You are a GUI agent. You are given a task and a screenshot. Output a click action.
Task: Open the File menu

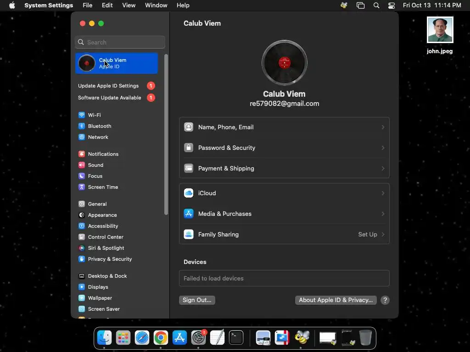[x=88, y=5]
